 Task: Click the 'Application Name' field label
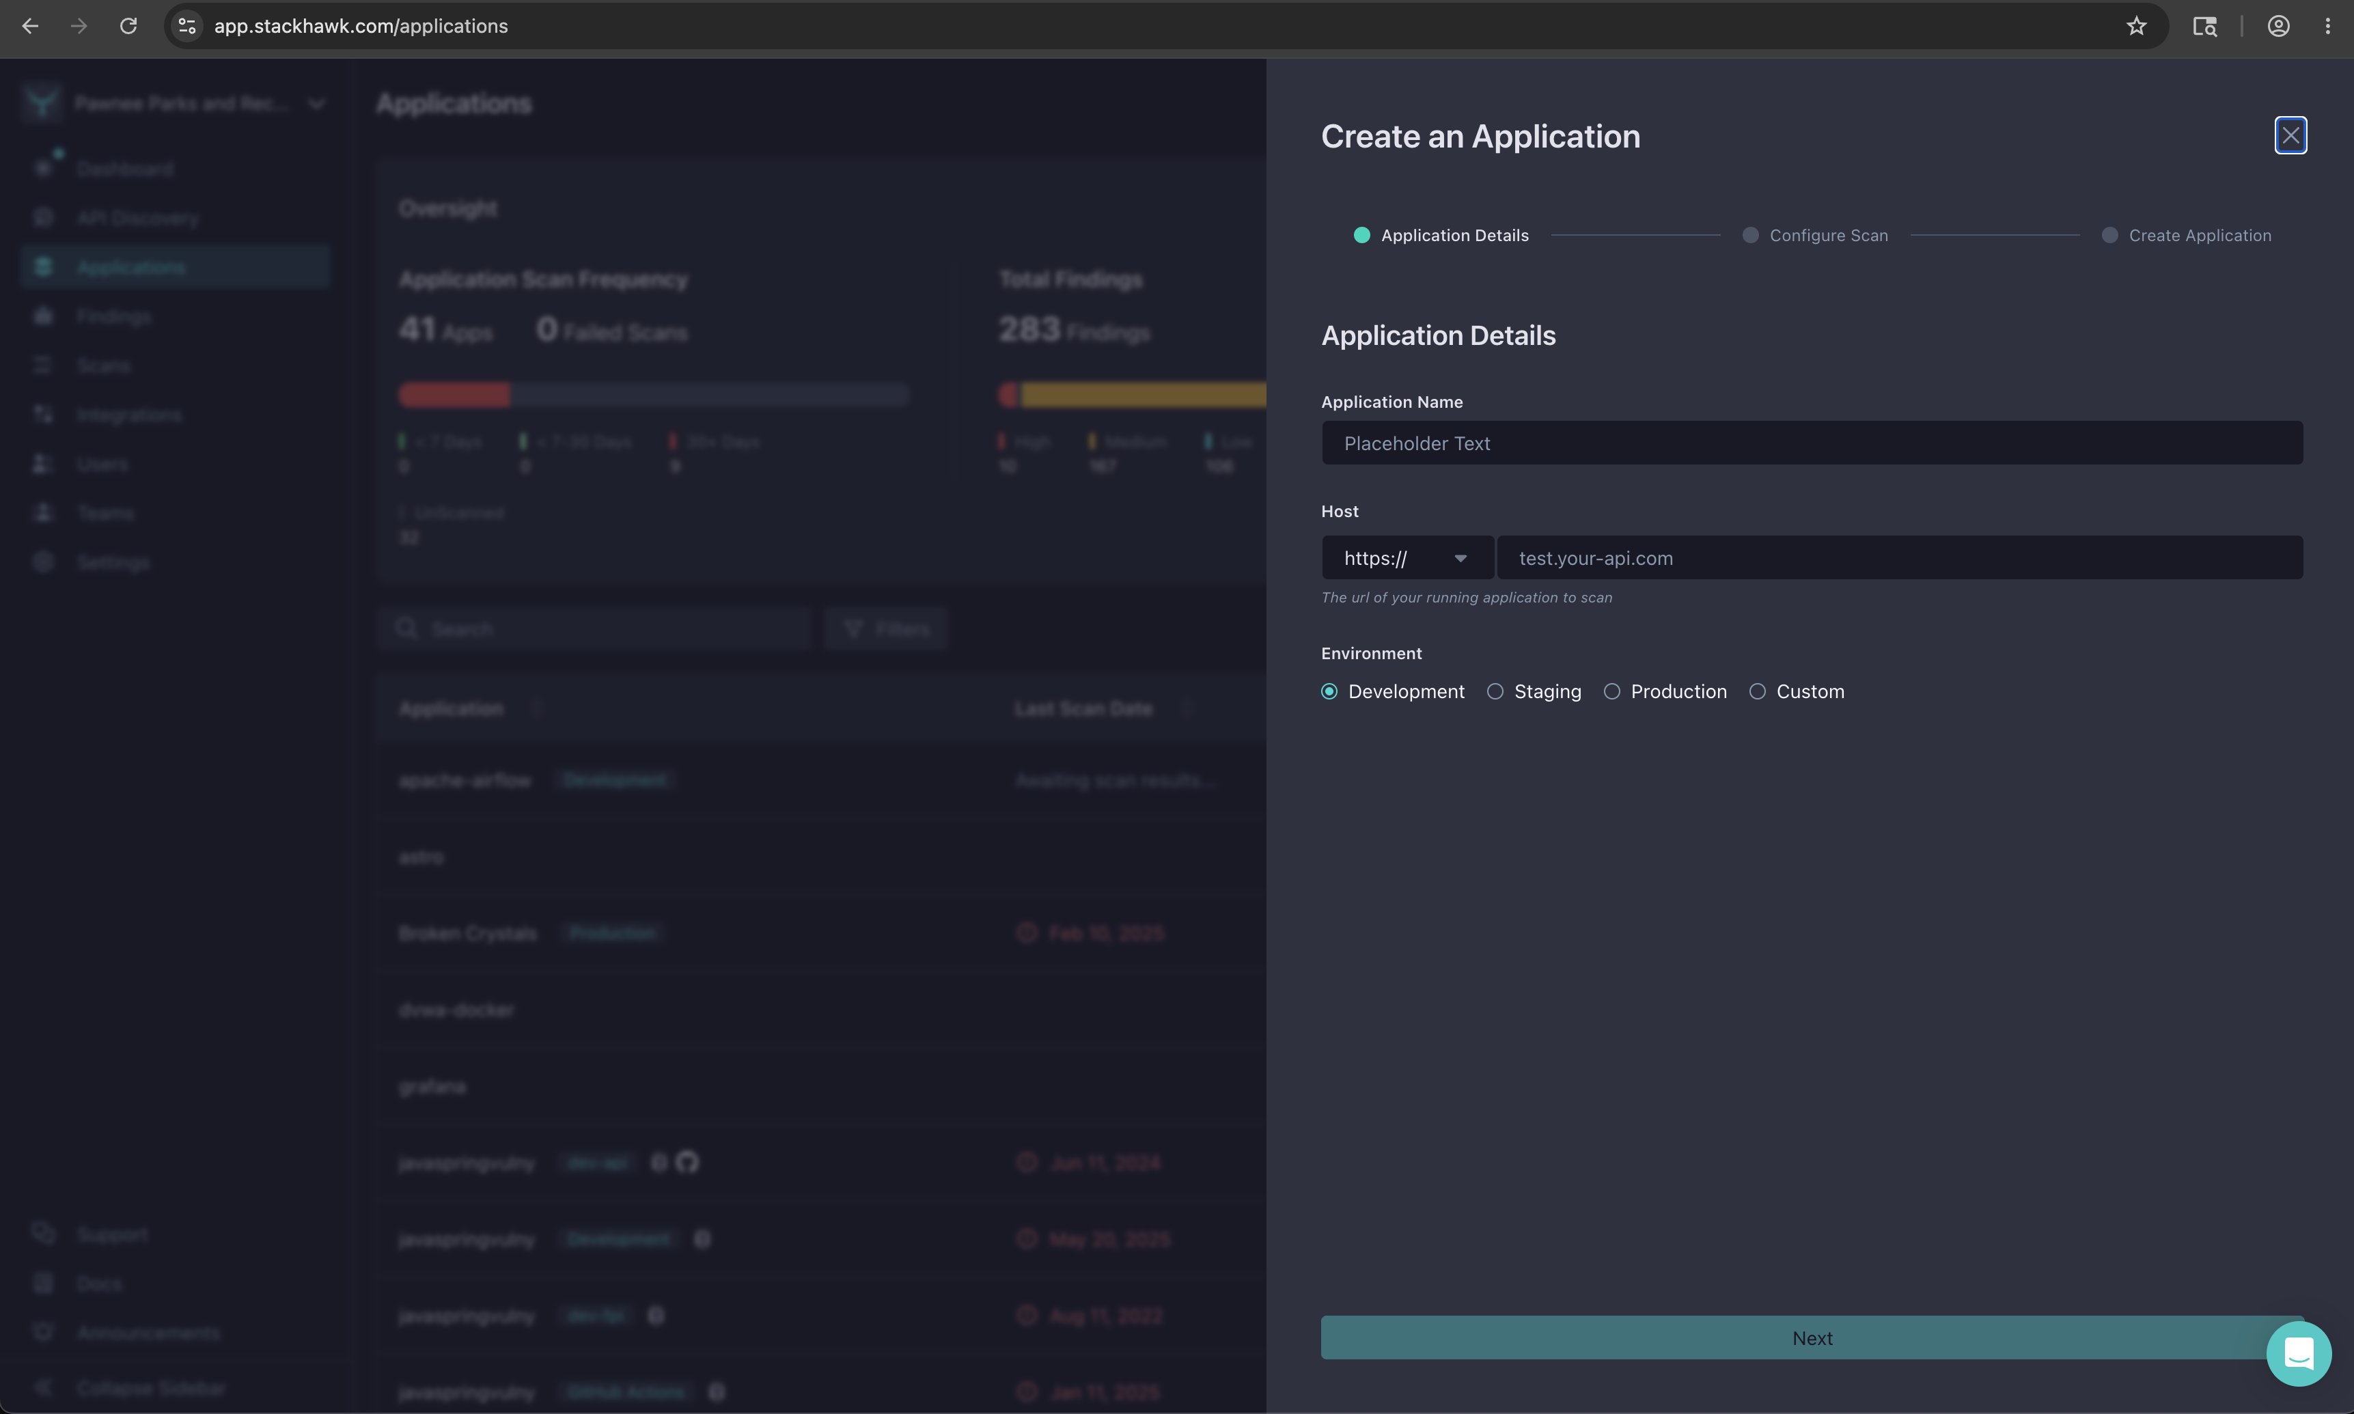(1391, 402)
